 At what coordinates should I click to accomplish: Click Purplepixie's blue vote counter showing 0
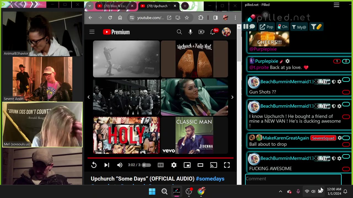[346, 61]
